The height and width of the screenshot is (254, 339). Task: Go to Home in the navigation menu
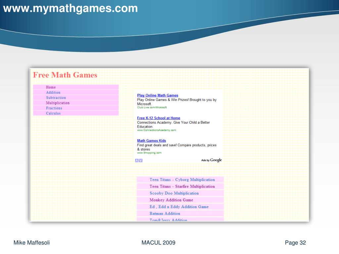point(51,87)
